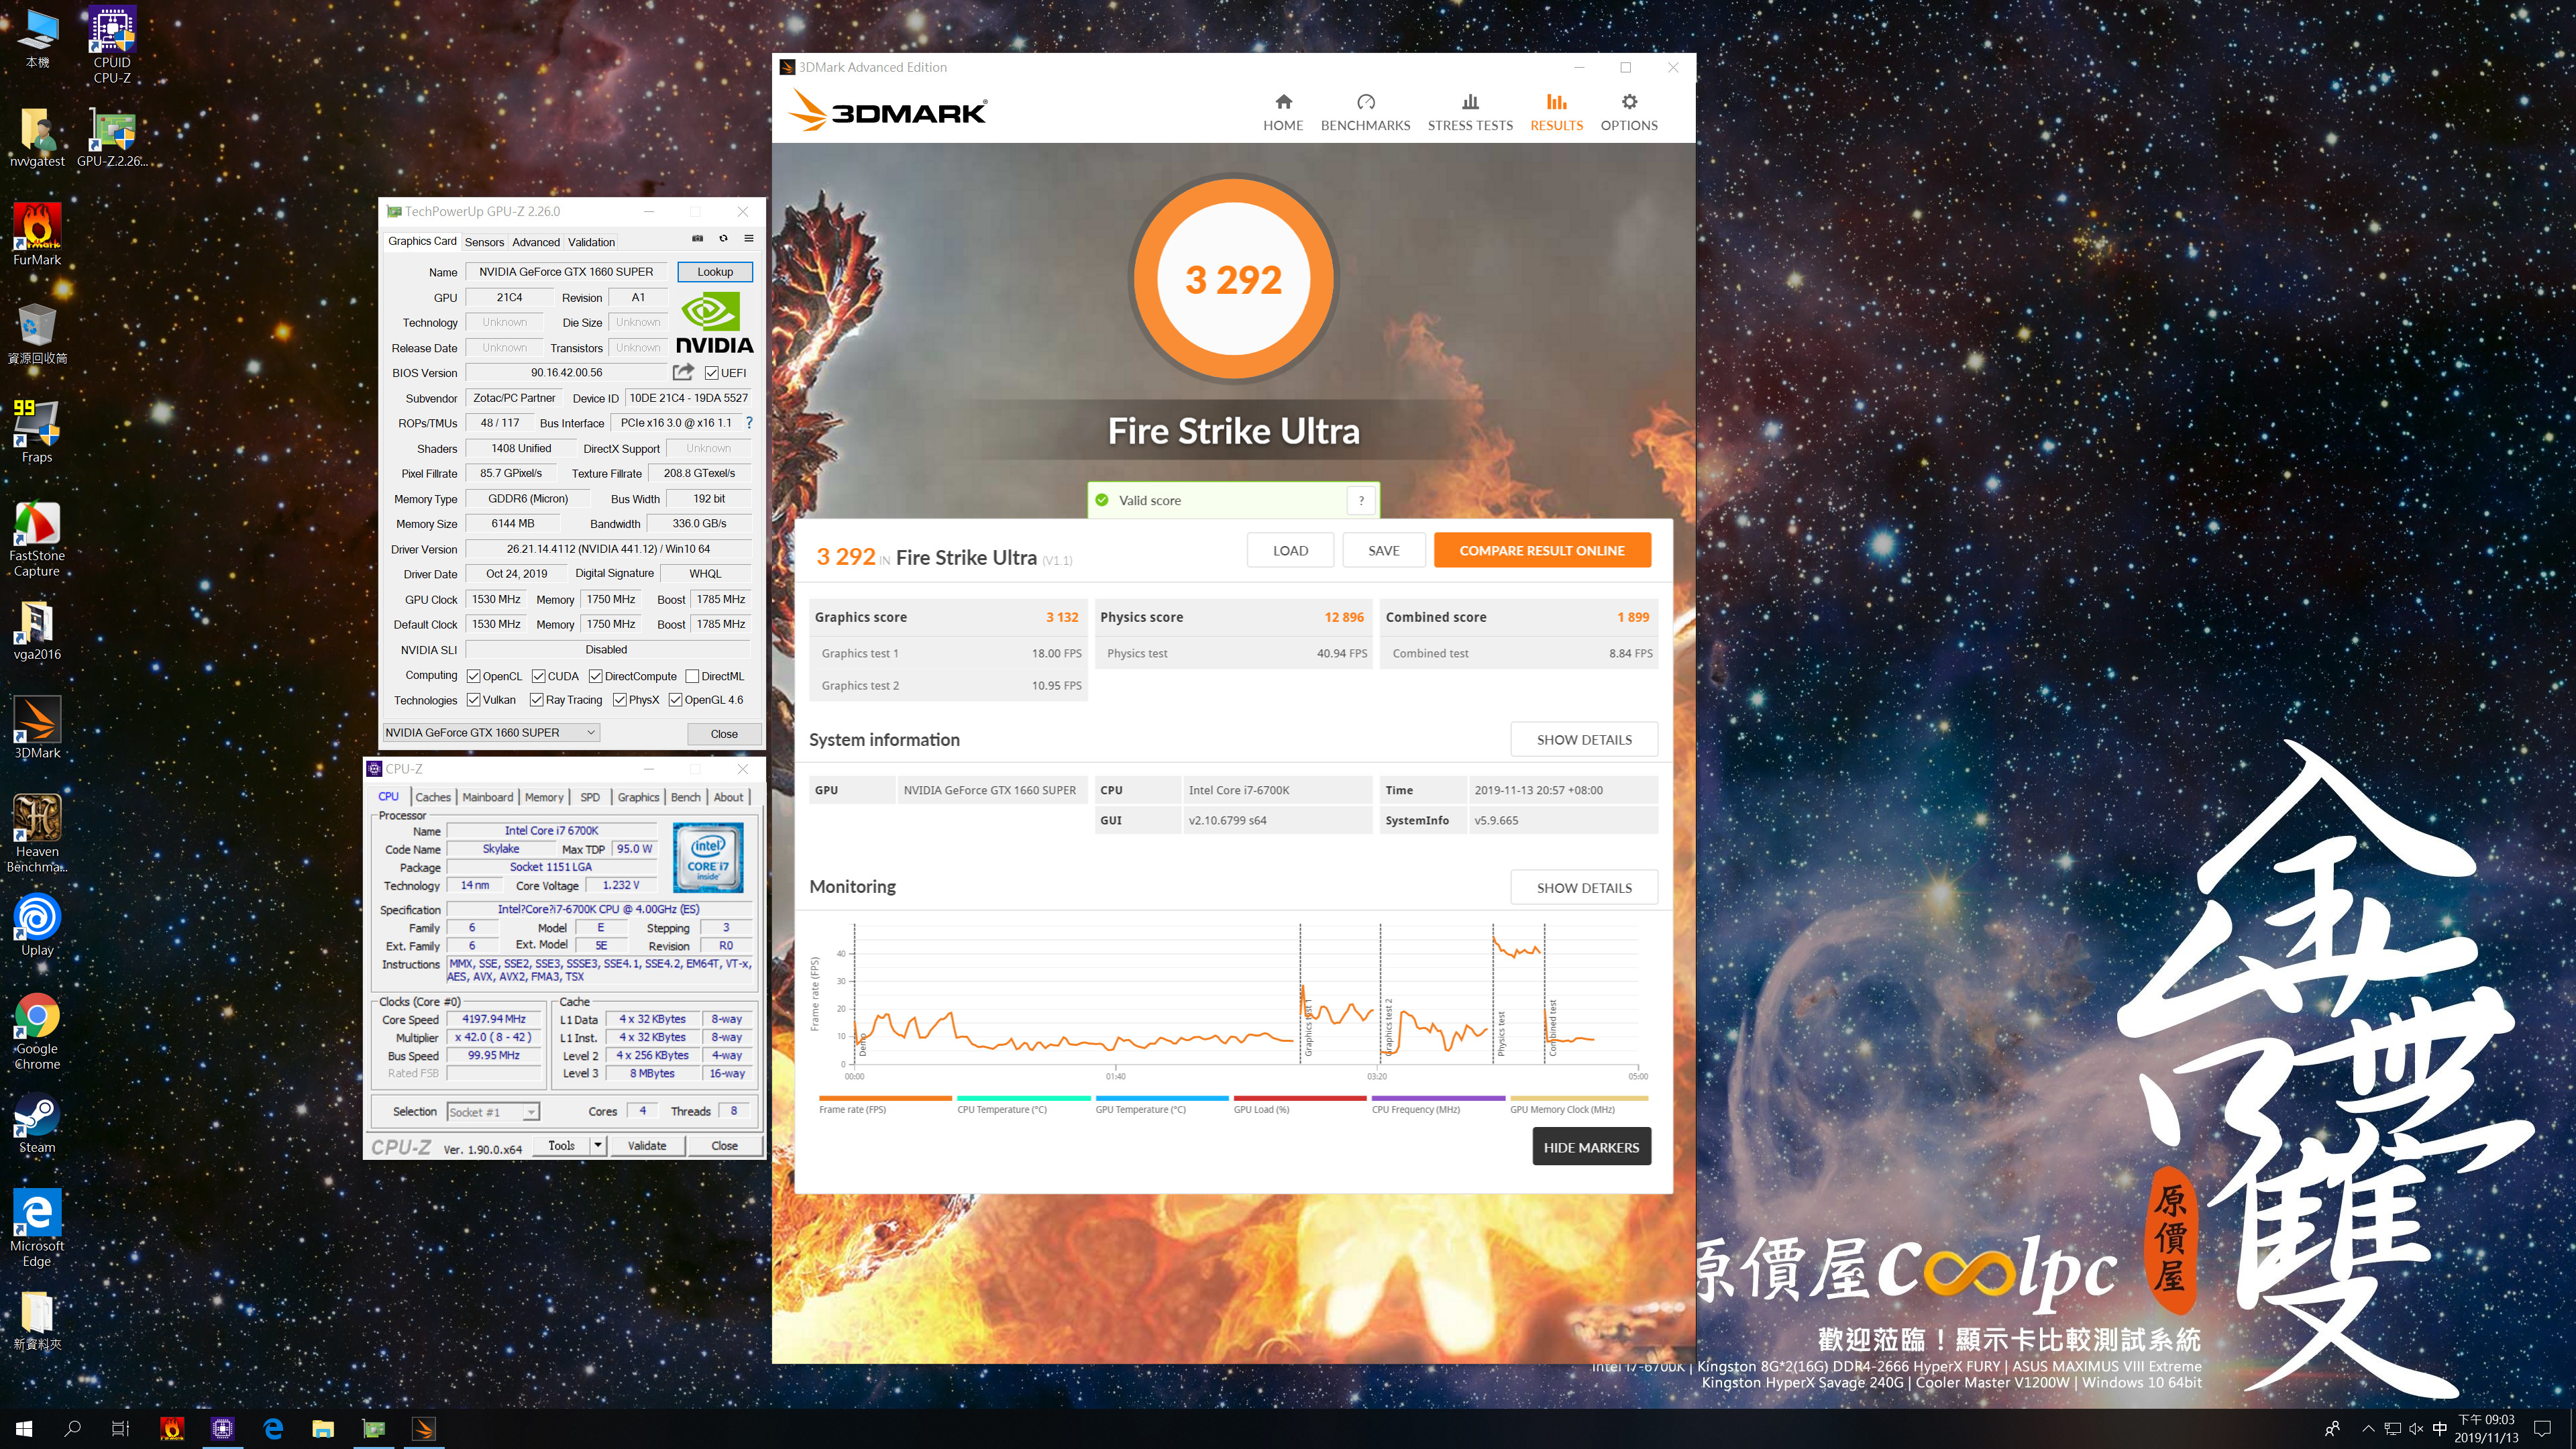The image size is (2576, 1449).
Task: Toggle DirectCompute checkbox in GPU-Z
Action: [595, 676]
